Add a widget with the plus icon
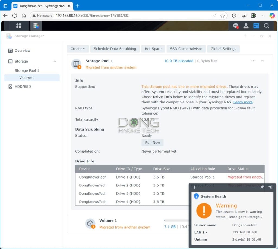The image size is (278, 249). pyautogui.click(x=194, y=187)
